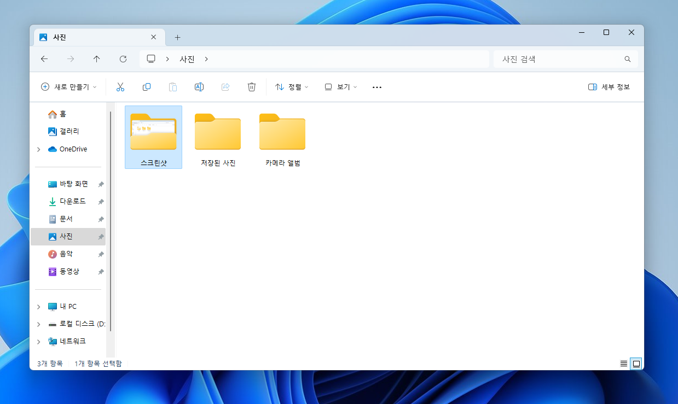Maximize the File Explorer window
This screenshot has width=678, height=404.
[606, 33]
